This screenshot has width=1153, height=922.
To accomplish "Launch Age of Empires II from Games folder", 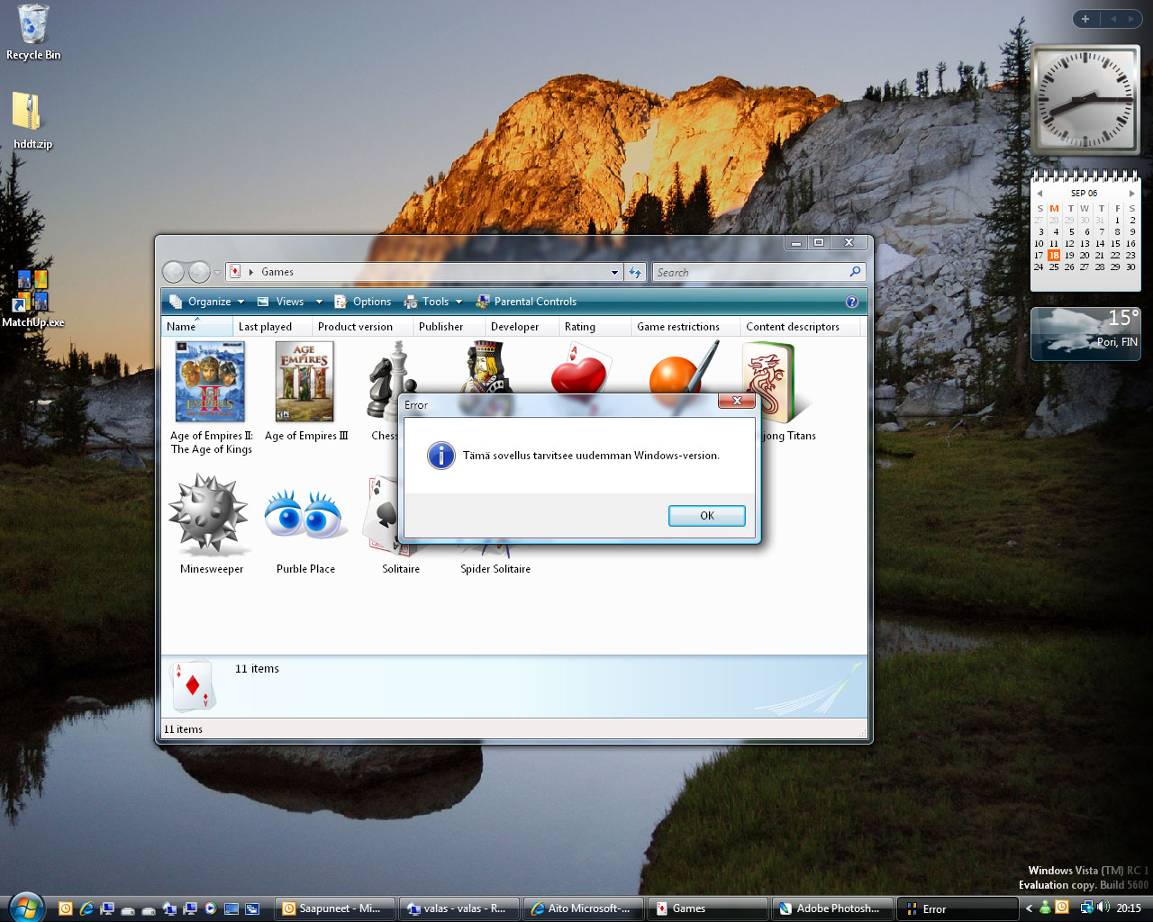I will [x=211, y=381].
